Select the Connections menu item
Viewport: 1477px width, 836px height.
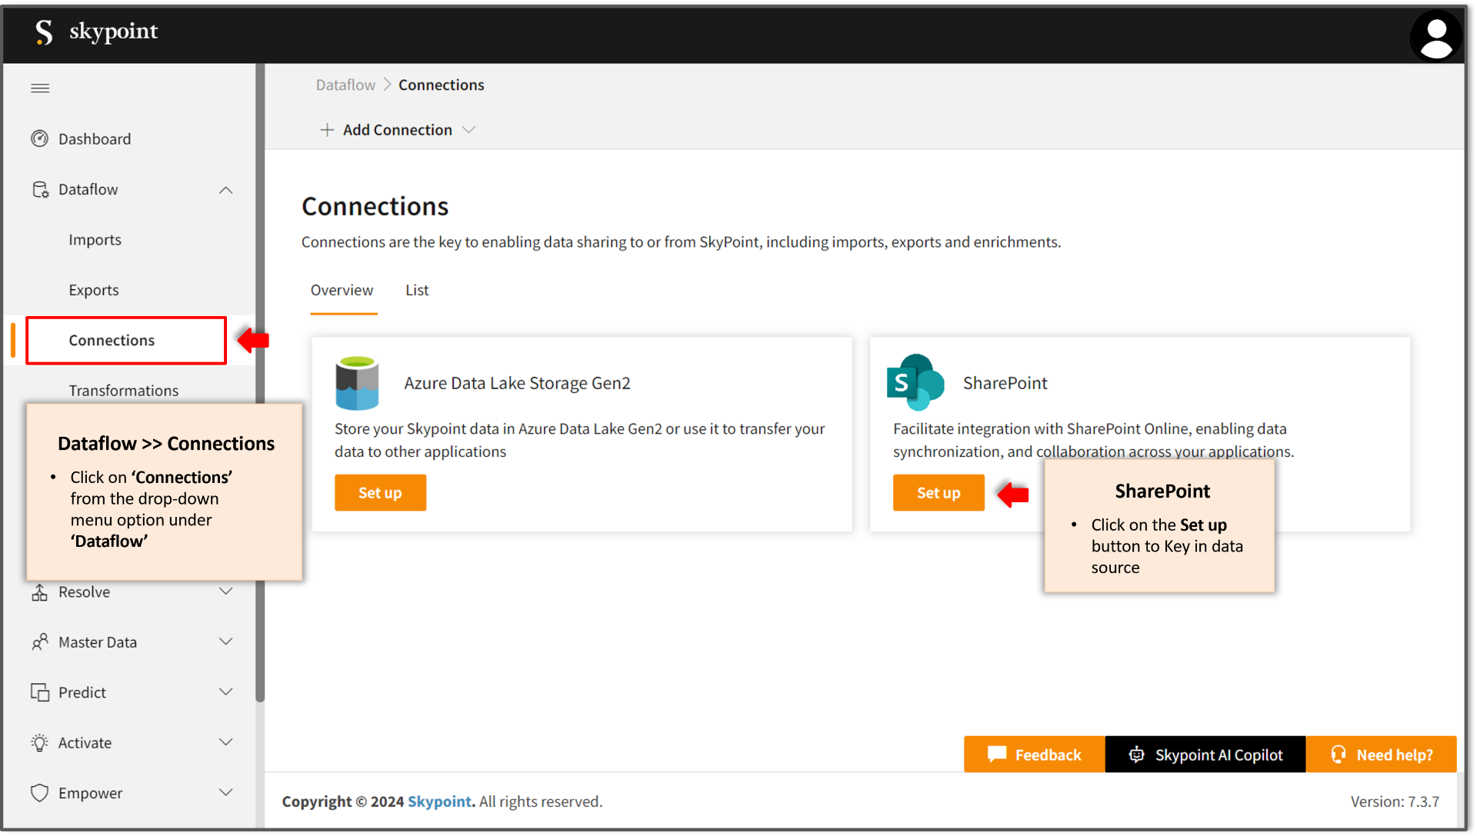(x=112, y=339)
